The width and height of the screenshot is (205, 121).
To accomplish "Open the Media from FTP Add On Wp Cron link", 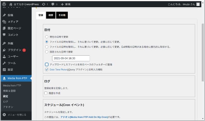I will [84, 117].
